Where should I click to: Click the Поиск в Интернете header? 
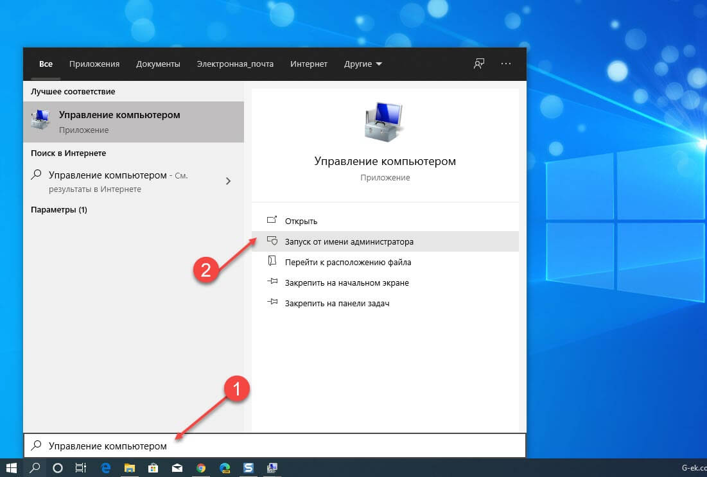tap(69, 153)
